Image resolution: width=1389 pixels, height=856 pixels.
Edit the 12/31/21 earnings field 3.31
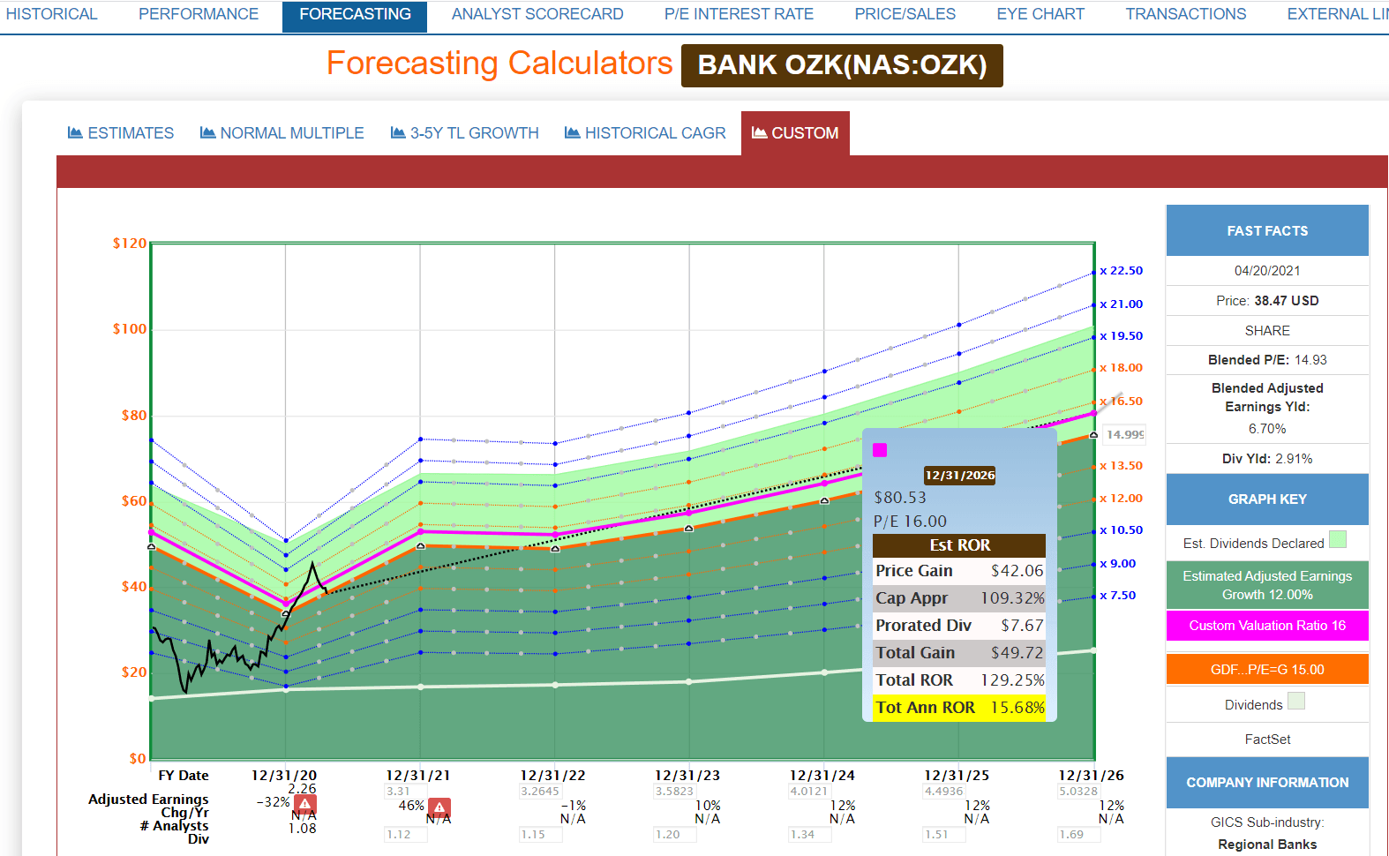405,792
